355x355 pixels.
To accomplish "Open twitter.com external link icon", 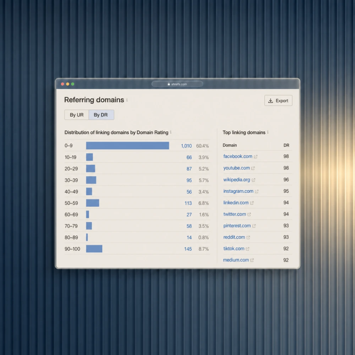I will click(249, 214).
